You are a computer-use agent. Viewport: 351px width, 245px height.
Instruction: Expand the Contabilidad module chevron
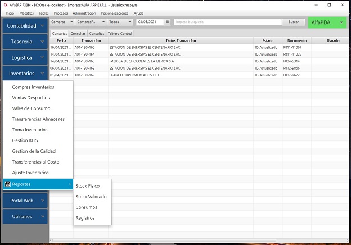coord(42,26)
